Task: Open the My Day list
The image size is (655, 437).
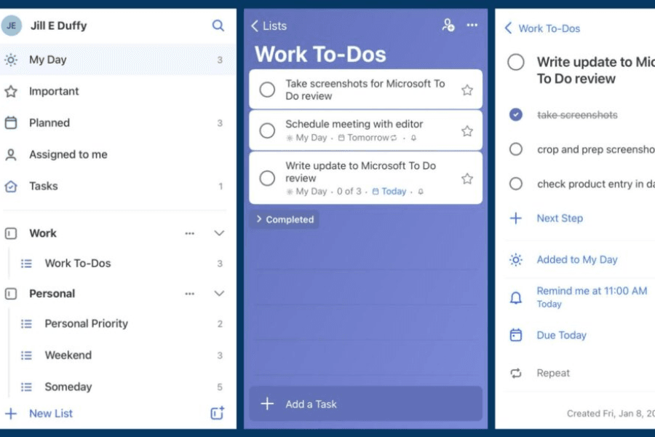Action: (x=48, y=60)
